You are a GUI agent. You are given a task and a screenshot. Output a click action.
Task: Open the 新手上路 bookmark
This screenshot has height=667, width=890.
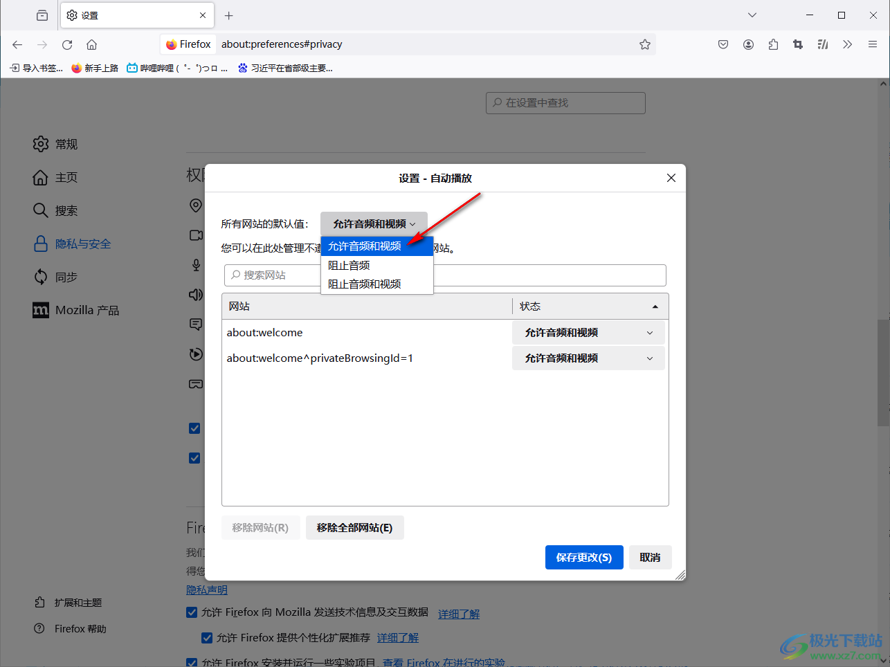click(x=95, y=68)
